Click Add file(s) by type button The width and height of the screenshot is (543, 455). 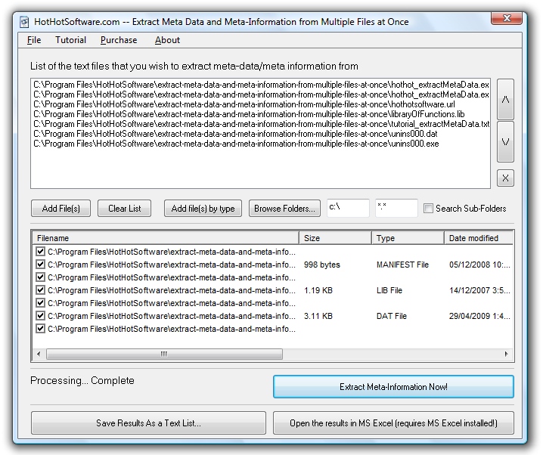click(203, 209)
